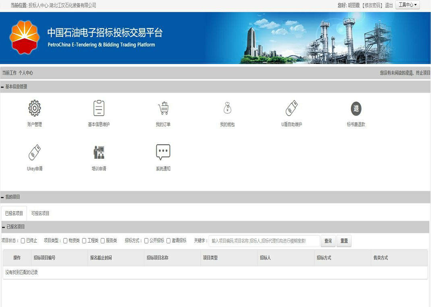
Task: Open the 我的钱包 money bag icon
Action: point(227,108)
